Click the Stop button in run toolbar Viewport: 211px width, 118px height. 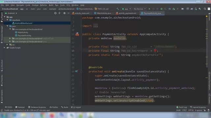point(177,9)
